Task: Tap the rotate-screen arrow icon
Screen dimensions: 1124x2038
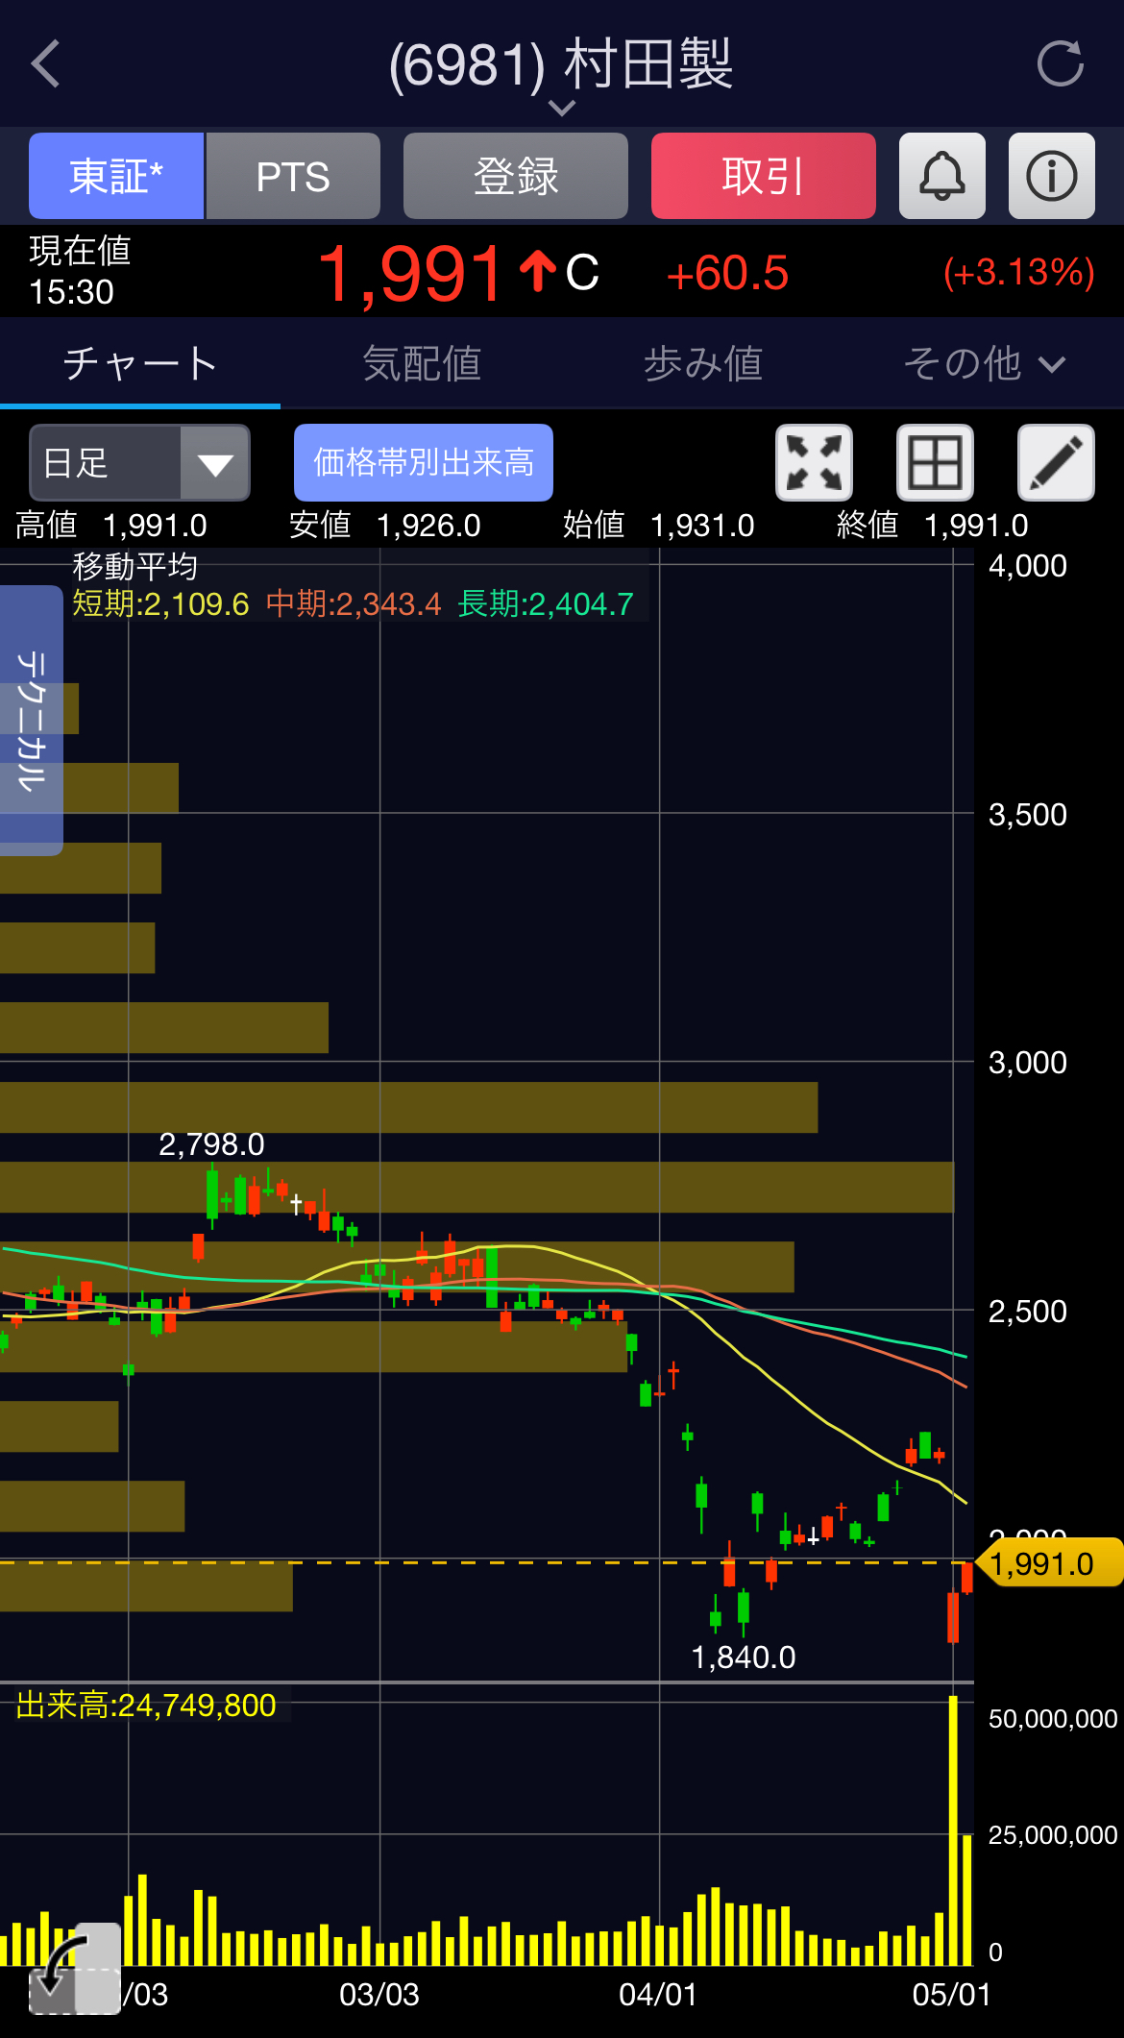Action: click(74, 1968)
